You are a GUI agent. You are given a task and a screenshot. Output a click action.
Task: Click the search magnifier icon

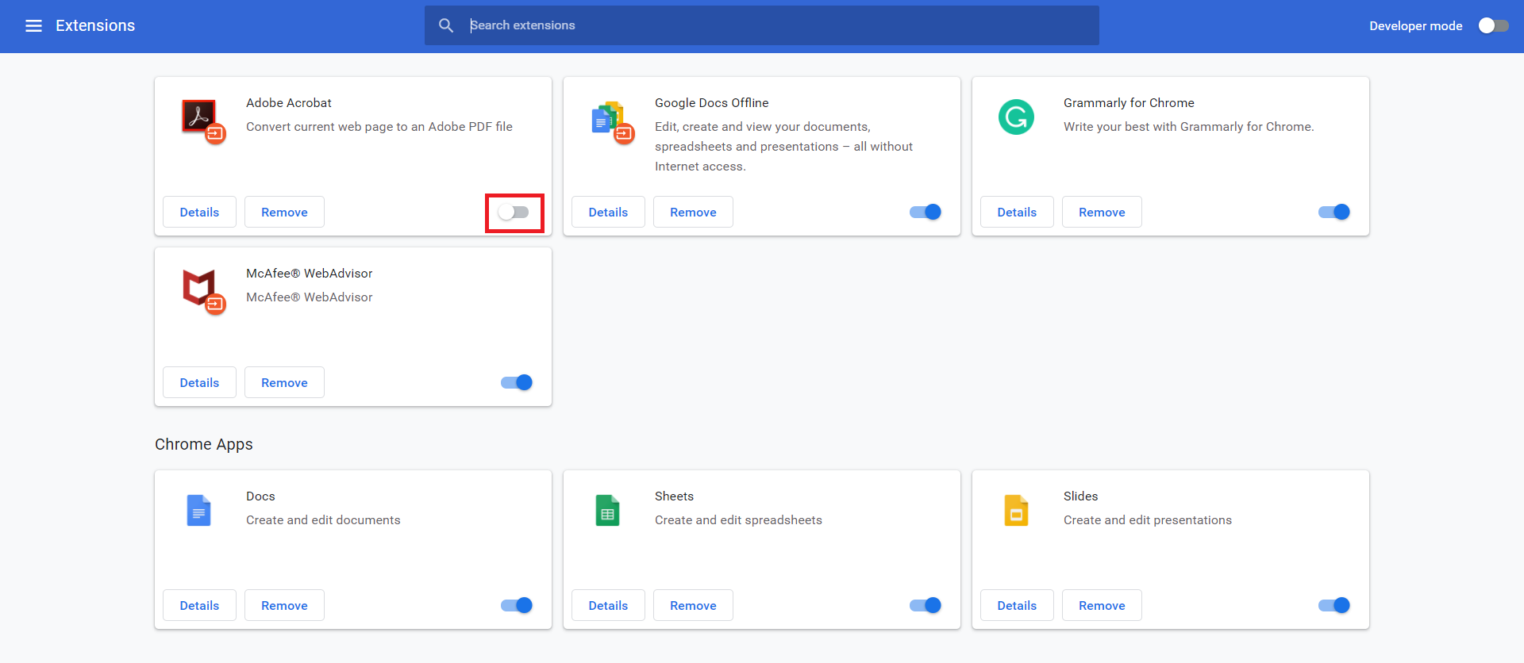point(446,25)
